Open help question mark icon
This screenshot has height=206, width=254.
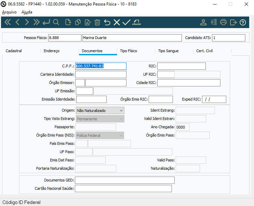243,22
